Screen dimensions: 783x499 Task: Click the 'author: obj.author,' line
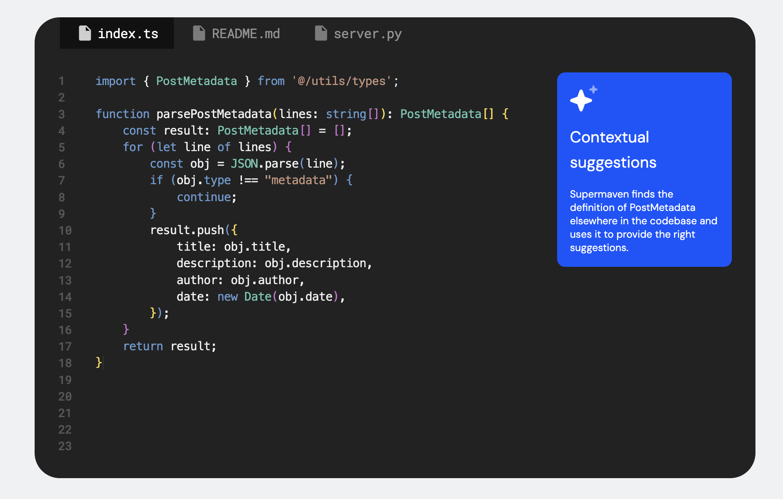[x=240, y=280]
